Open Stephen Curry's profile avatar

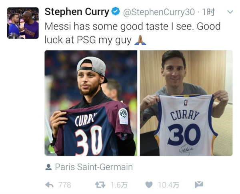[23, 23]
